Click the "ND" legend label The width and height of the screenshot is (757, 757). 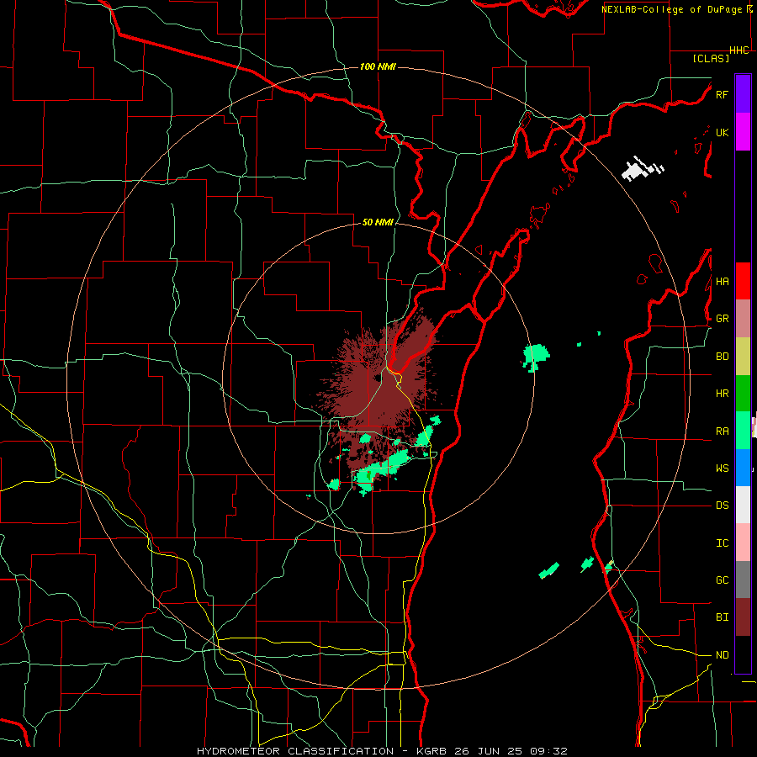click(x=722, y=654)
